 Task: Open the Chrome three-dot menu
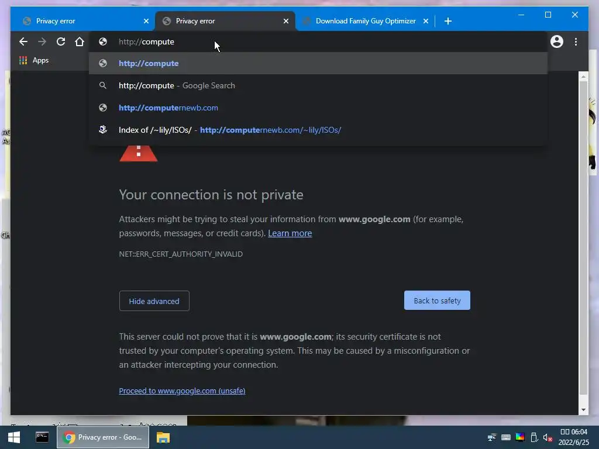(576, 42)
